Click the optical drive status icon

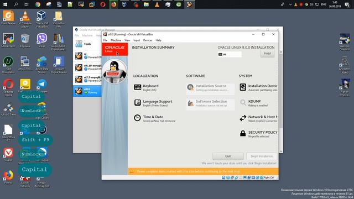pyautogui.click(x=228, y=177)
